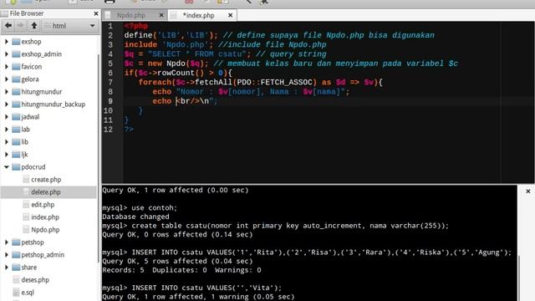Open e.sql in the file tree
The height and width of the screenshot is (301, 535).
coord(28,293)
